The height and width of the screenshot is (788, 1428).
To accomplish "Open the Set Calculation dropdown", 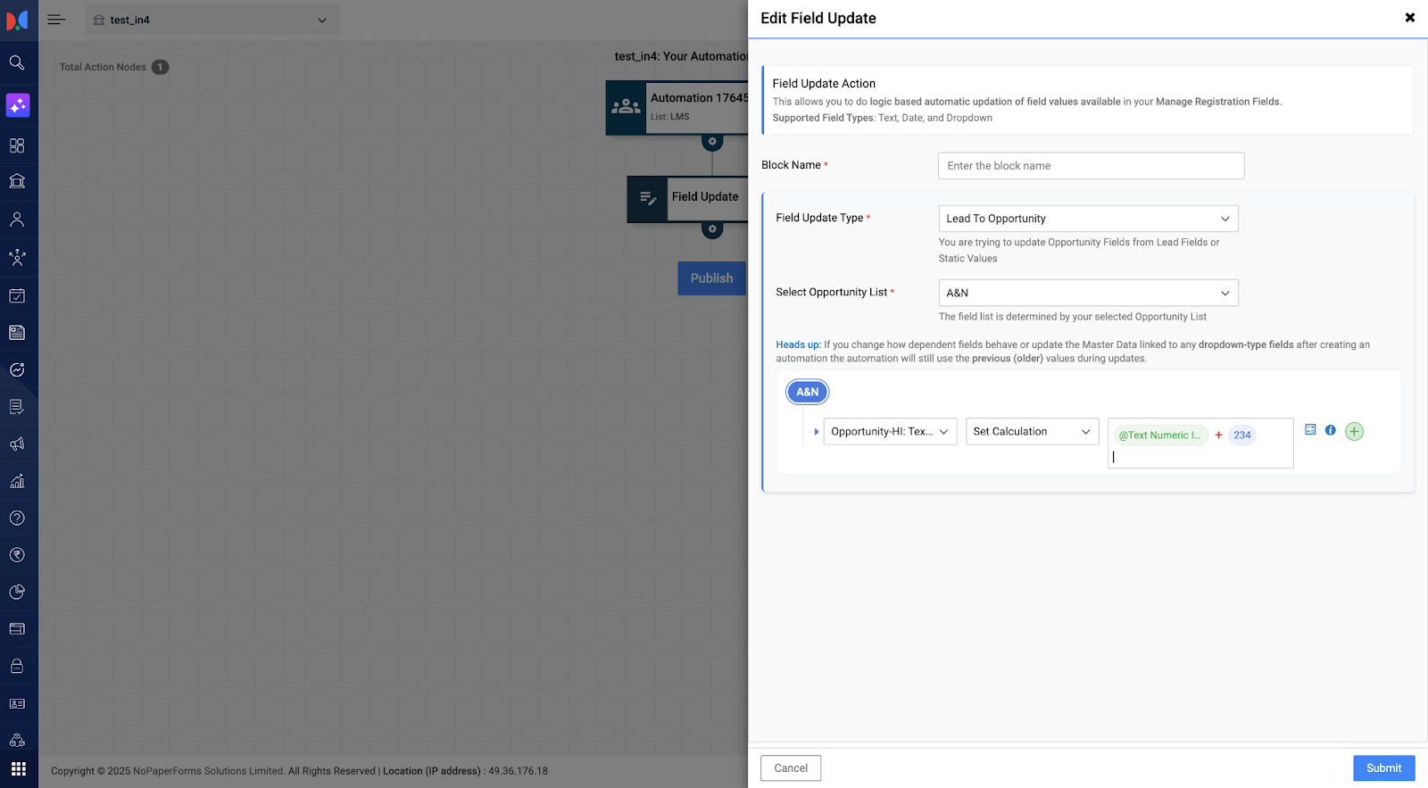I will [1032, 432].
